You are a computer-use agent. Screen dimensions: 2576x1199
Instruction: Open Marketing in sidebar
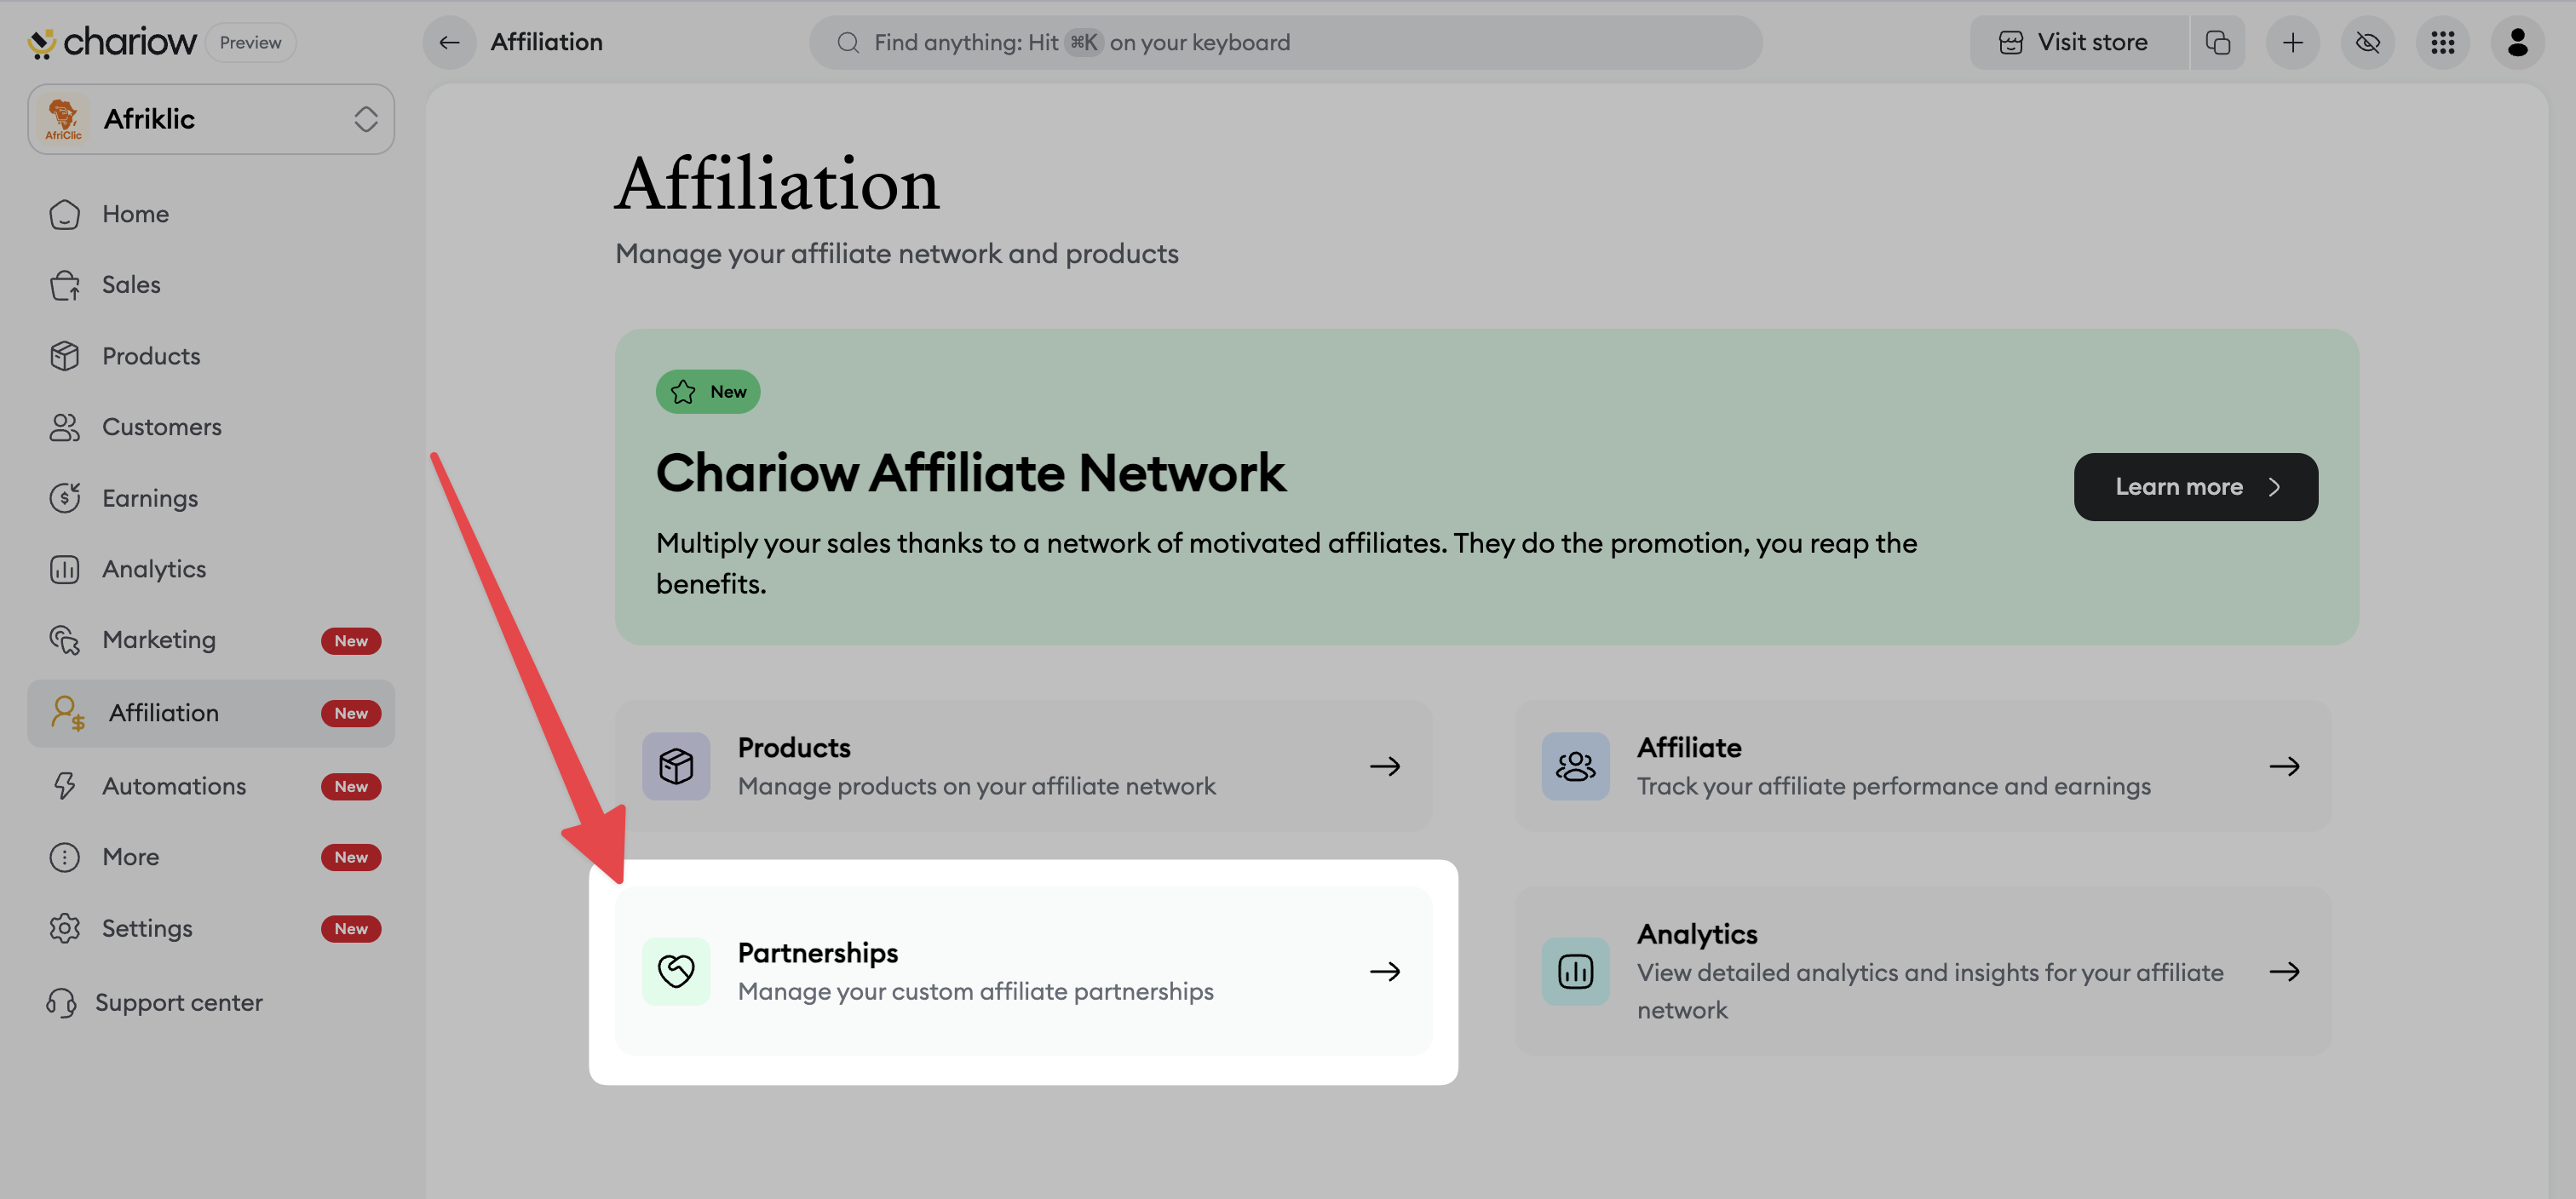point(158,639)
